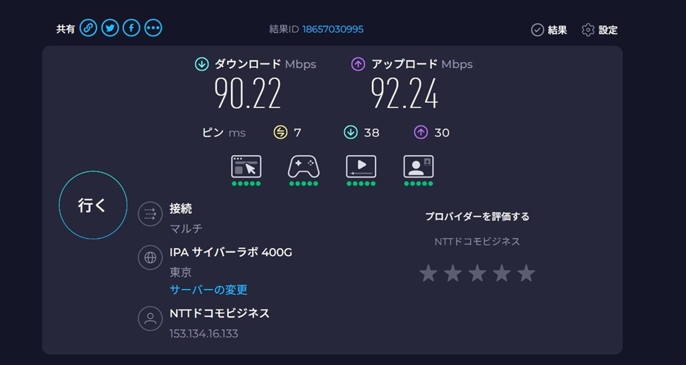Open the 設定 settings page
Screen dimensions: 686x365
[x=600, y=29]
